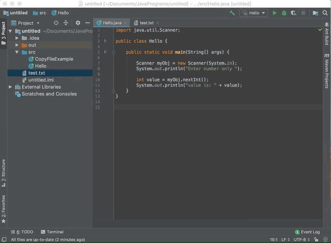
Task: Click the green inspection checkmark in editor corner
Action: coord(320,30)
